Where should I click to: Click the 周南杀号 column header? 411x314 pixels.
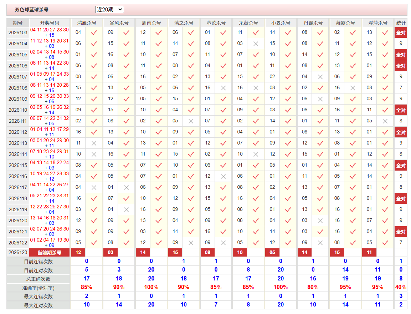click(151, 23)
